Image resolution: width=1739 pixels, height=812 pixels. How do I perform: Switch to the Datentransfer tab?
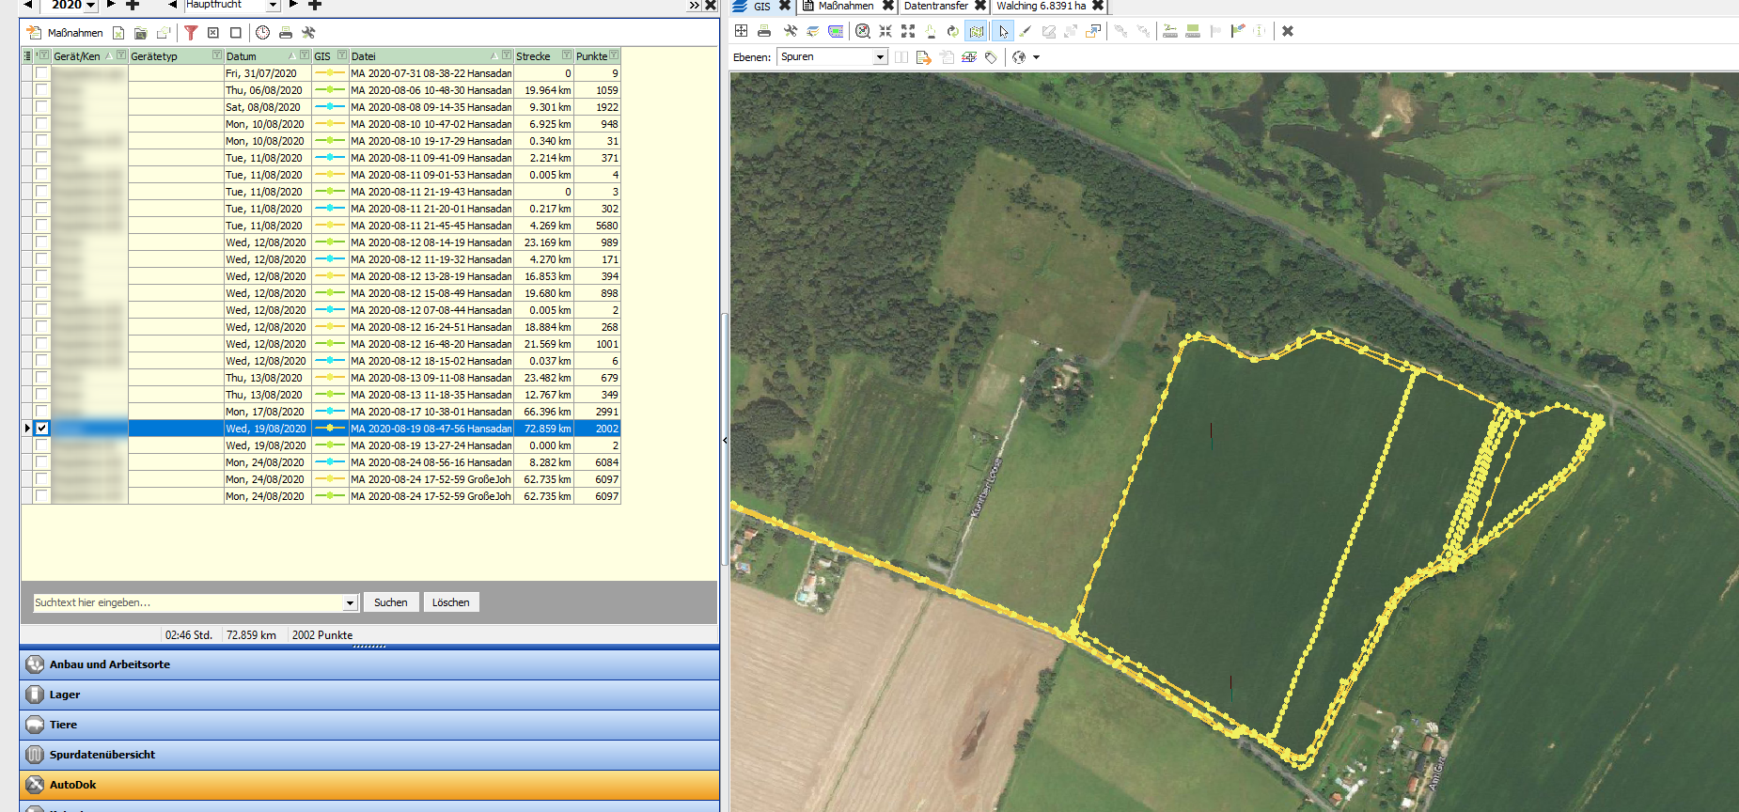935,6
